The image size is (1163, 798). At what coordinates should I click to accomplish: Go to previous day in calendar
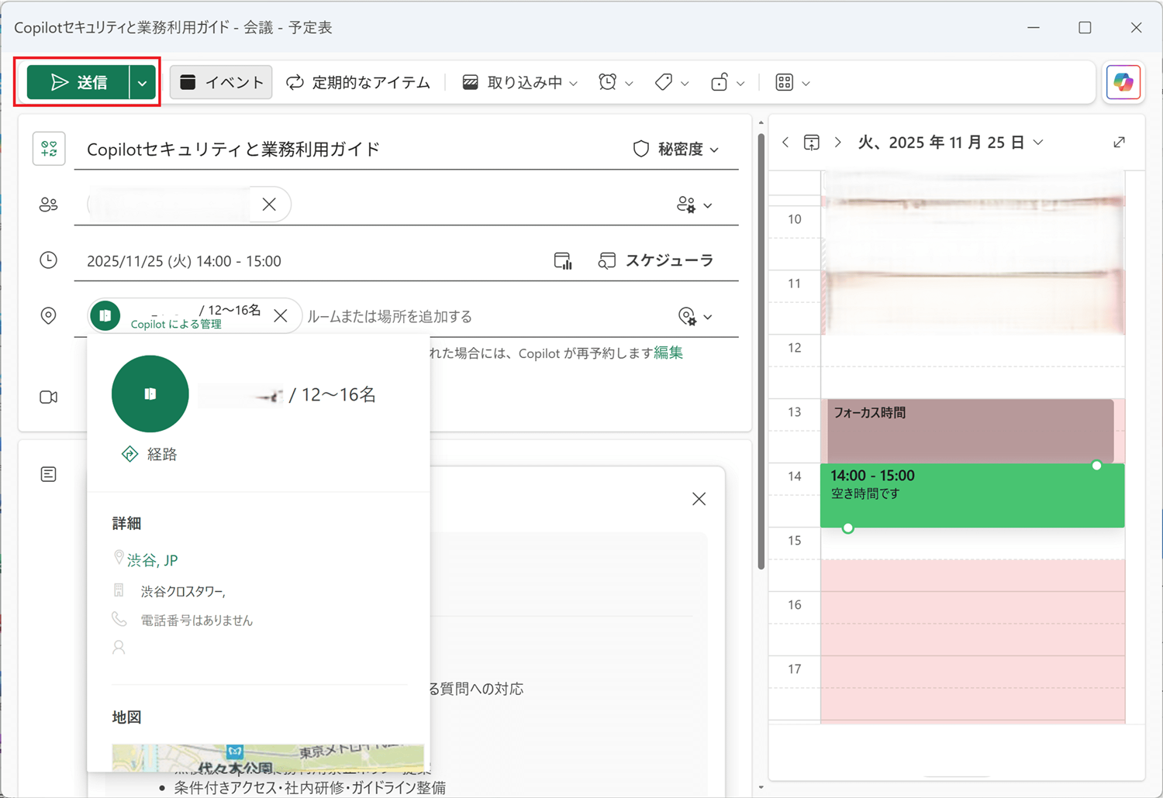[785, 143]
